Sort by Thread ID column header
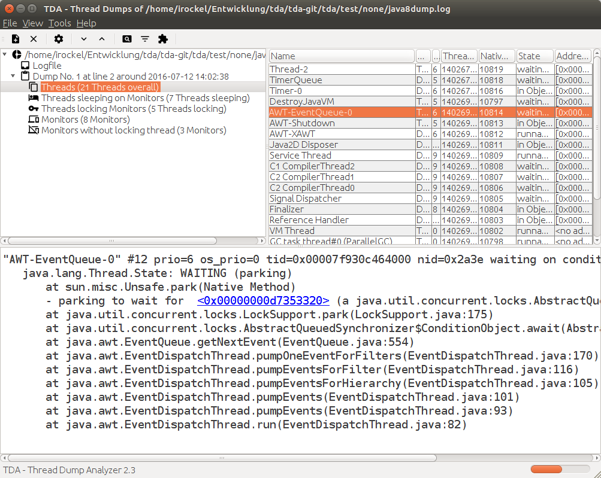 pyautogui.click(x=459, y=56)
